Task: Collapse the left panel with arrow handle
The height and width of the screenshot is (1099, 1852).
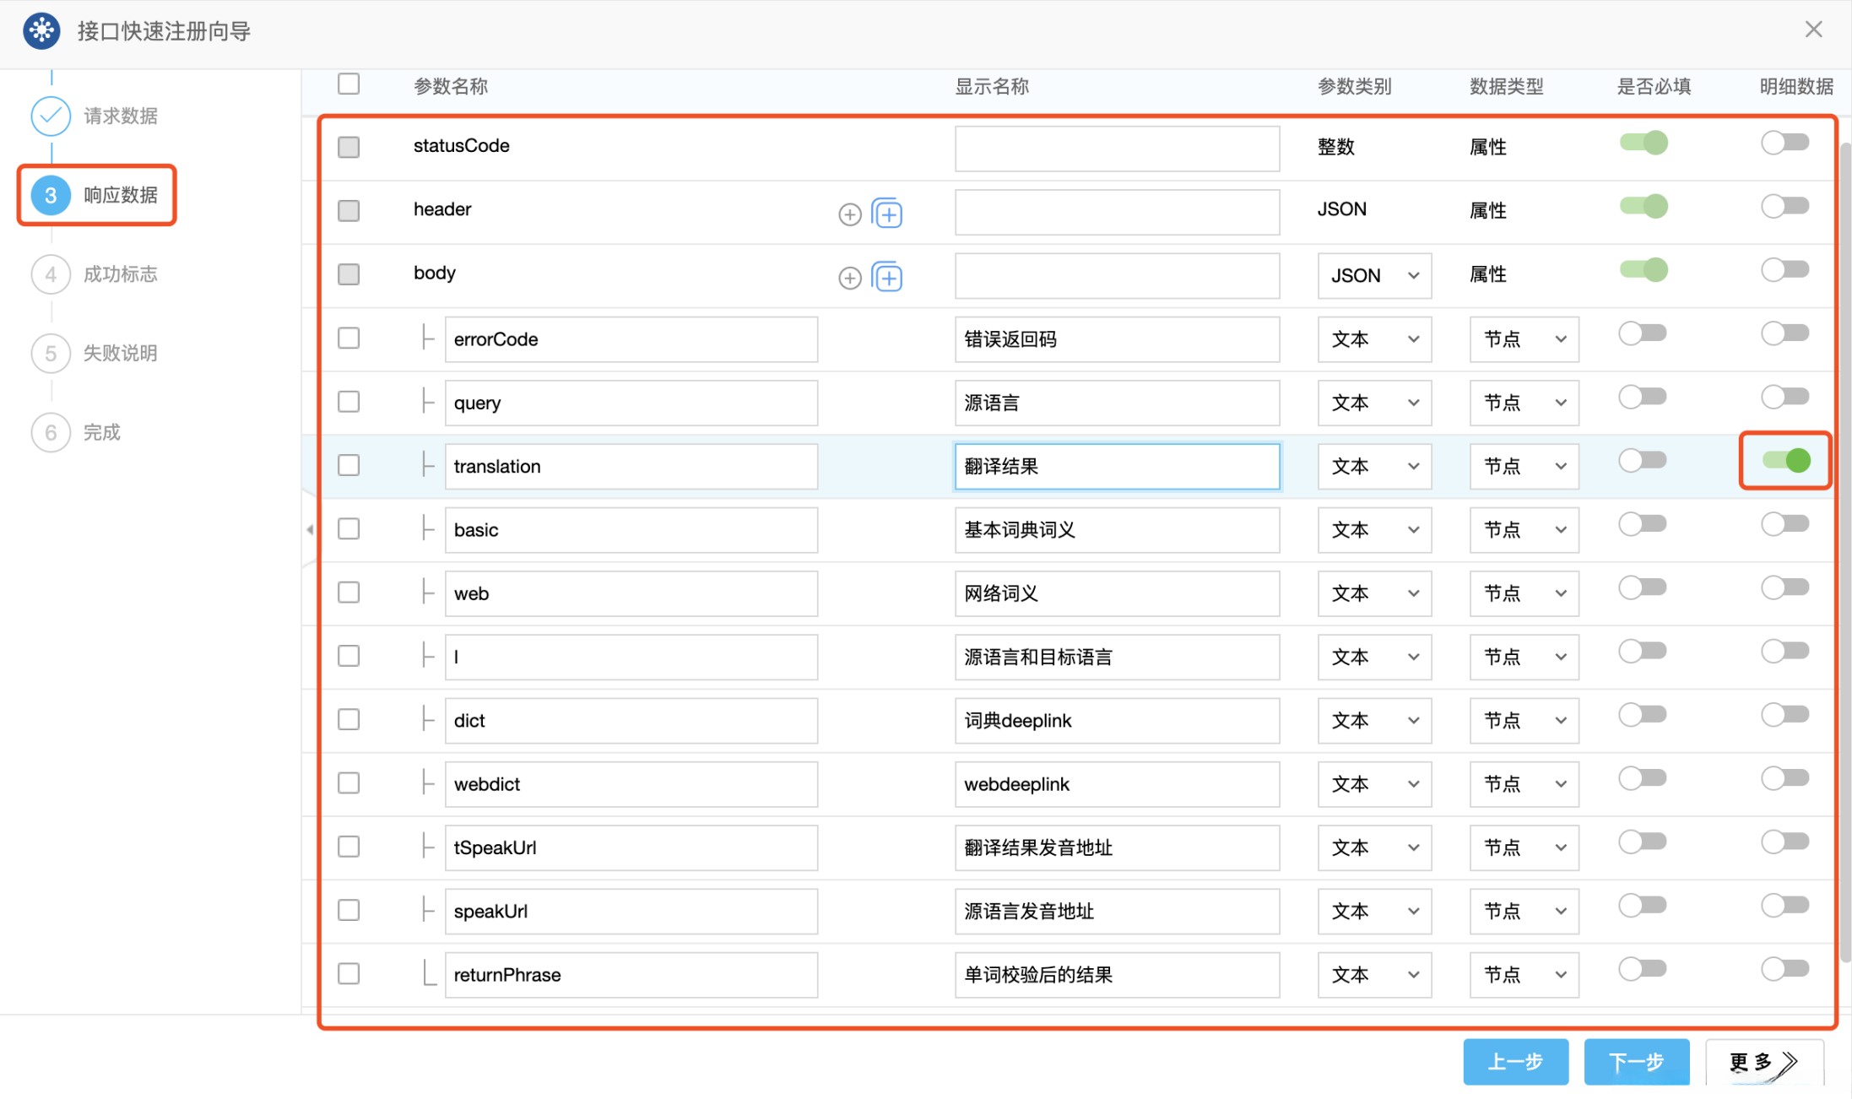Action: point(310,530)
